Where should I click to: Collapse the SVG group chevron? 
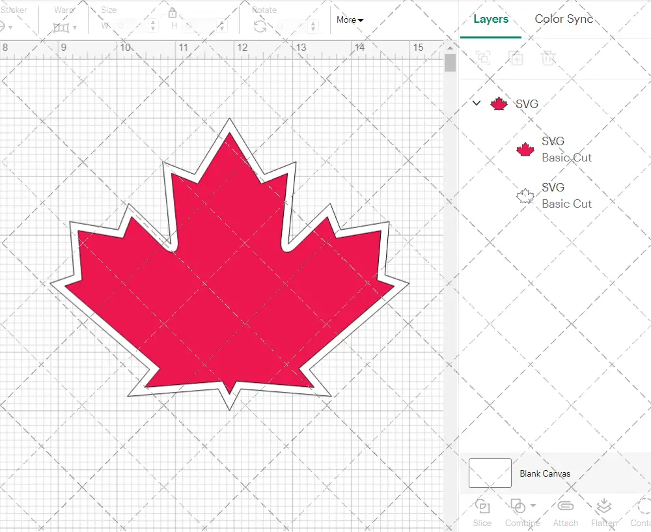477,103
